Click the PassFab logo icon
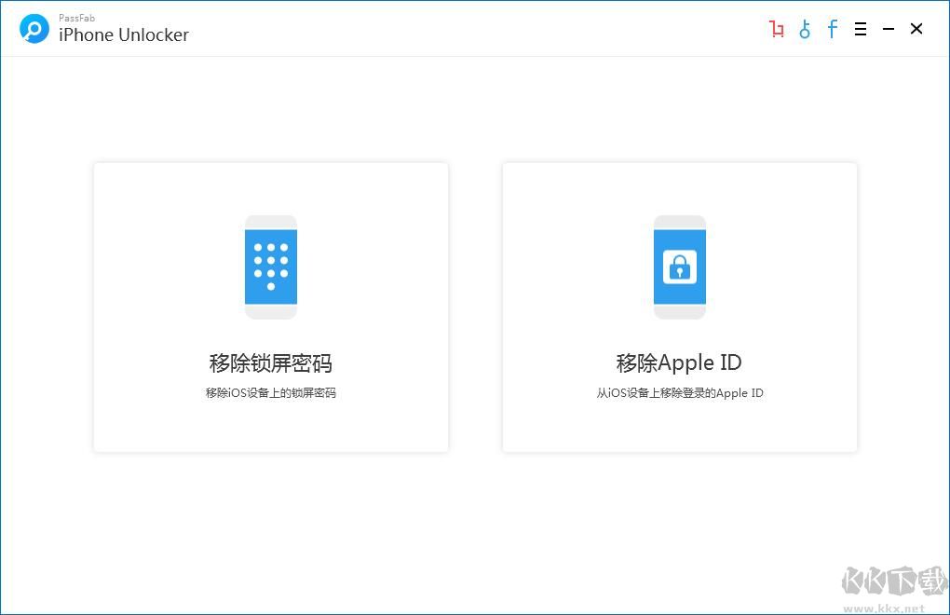 pyautogui.click(x=34, y=28)
